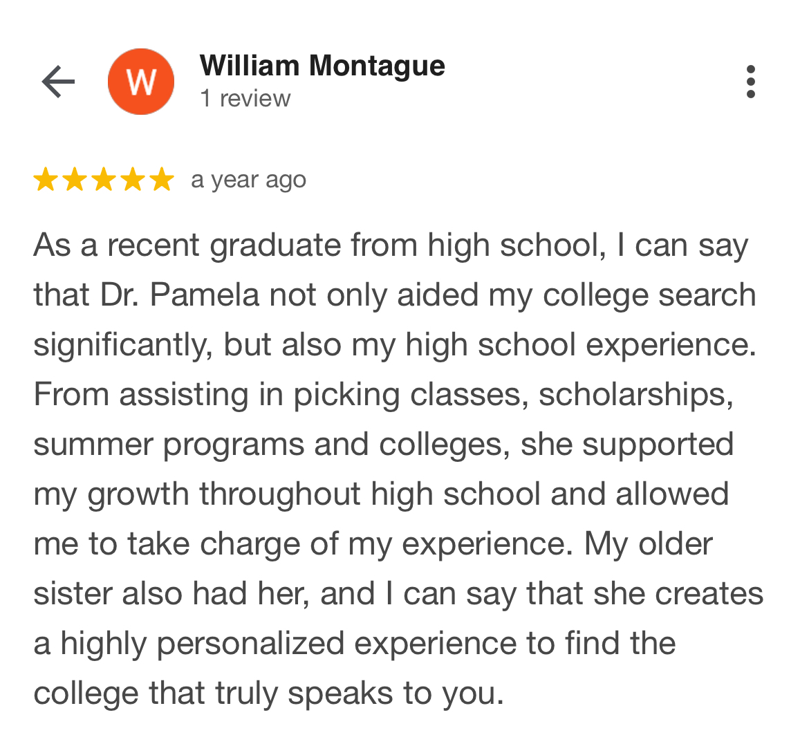Screen dimensions: 809x735
Task: Open William Montague's reviewer profile name
Action: 322,66
